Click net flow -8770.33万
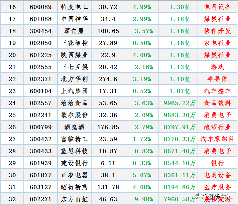Viewport: 238px width, 205px height. (x=178, y=139)
